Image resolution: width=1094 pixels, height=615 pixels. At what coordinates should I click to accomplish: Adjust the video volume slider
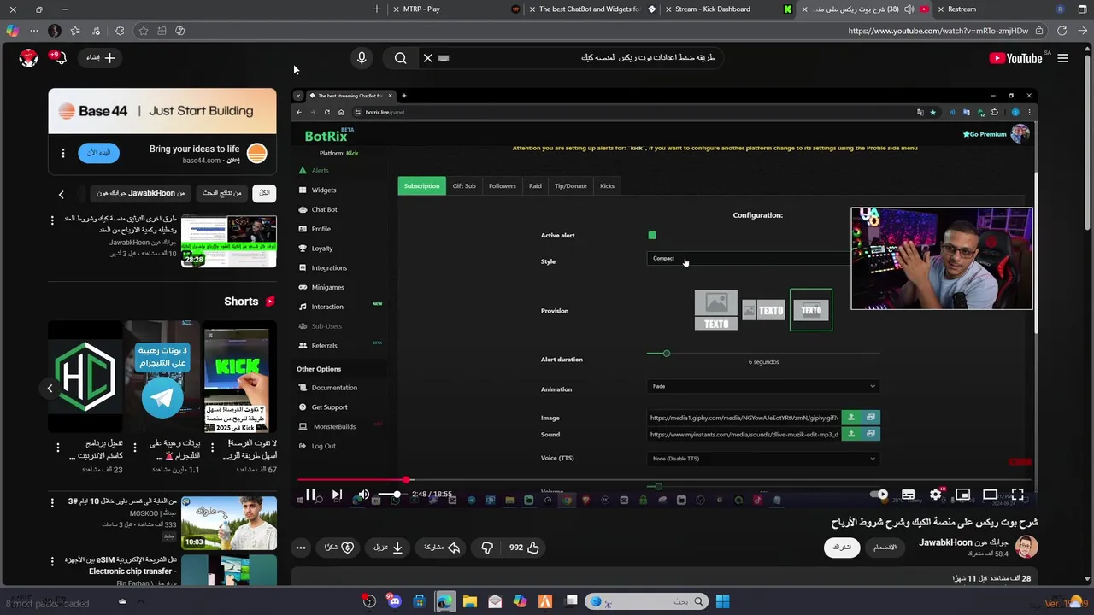(x=391, y=494)
